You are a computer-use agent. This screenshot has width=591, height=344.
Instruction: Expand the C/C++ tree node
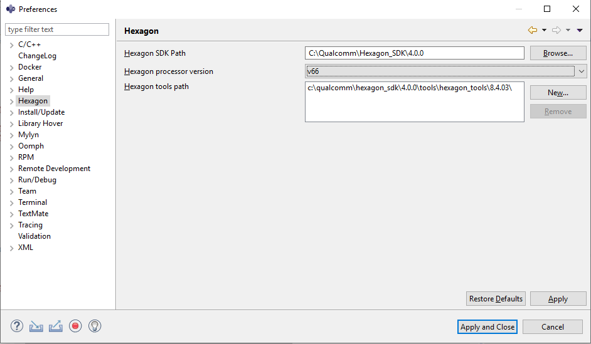point(12,45)
